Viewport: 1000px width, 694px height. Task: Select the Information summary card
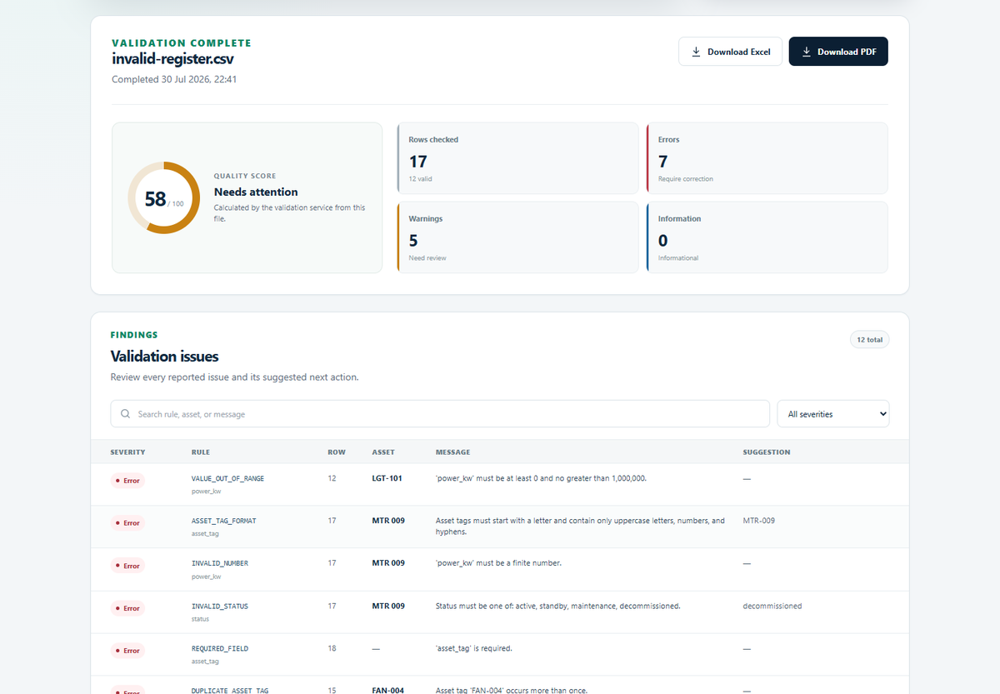point(767,237)
